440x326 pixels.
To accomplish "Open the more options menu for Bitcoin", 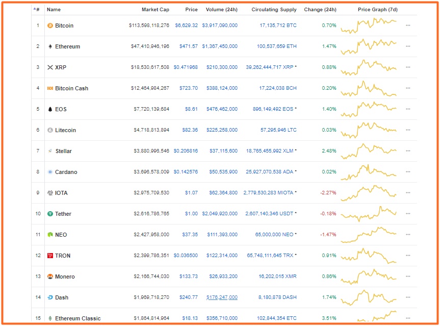I will click(x=408, y=26).
